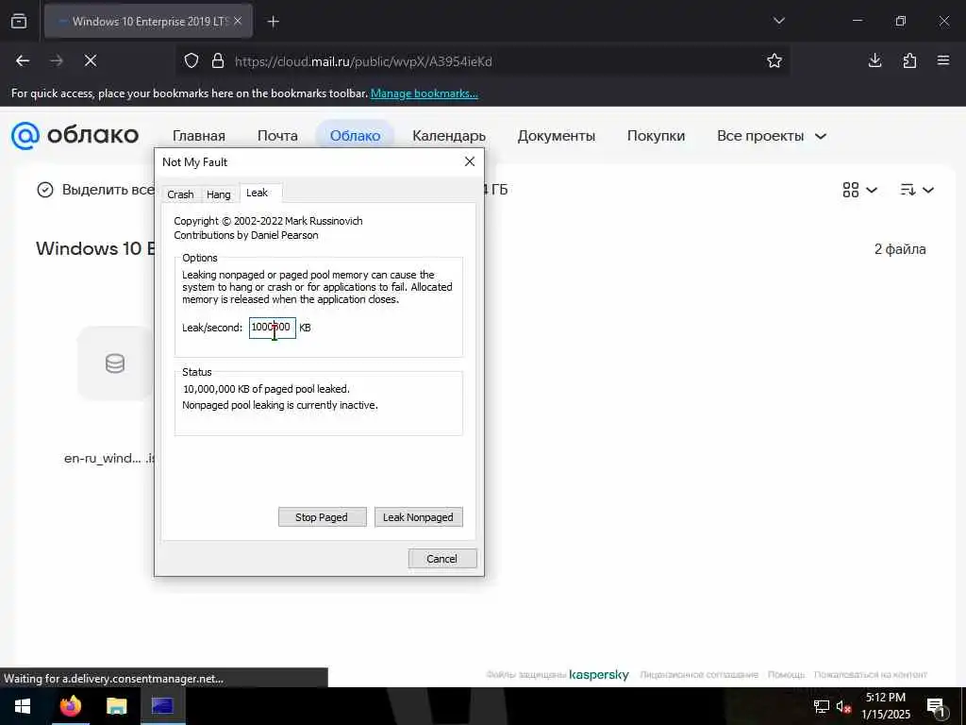Click the site security padlock icon
The height and width of the screenshot is (725, 966).
click(218, 61)
